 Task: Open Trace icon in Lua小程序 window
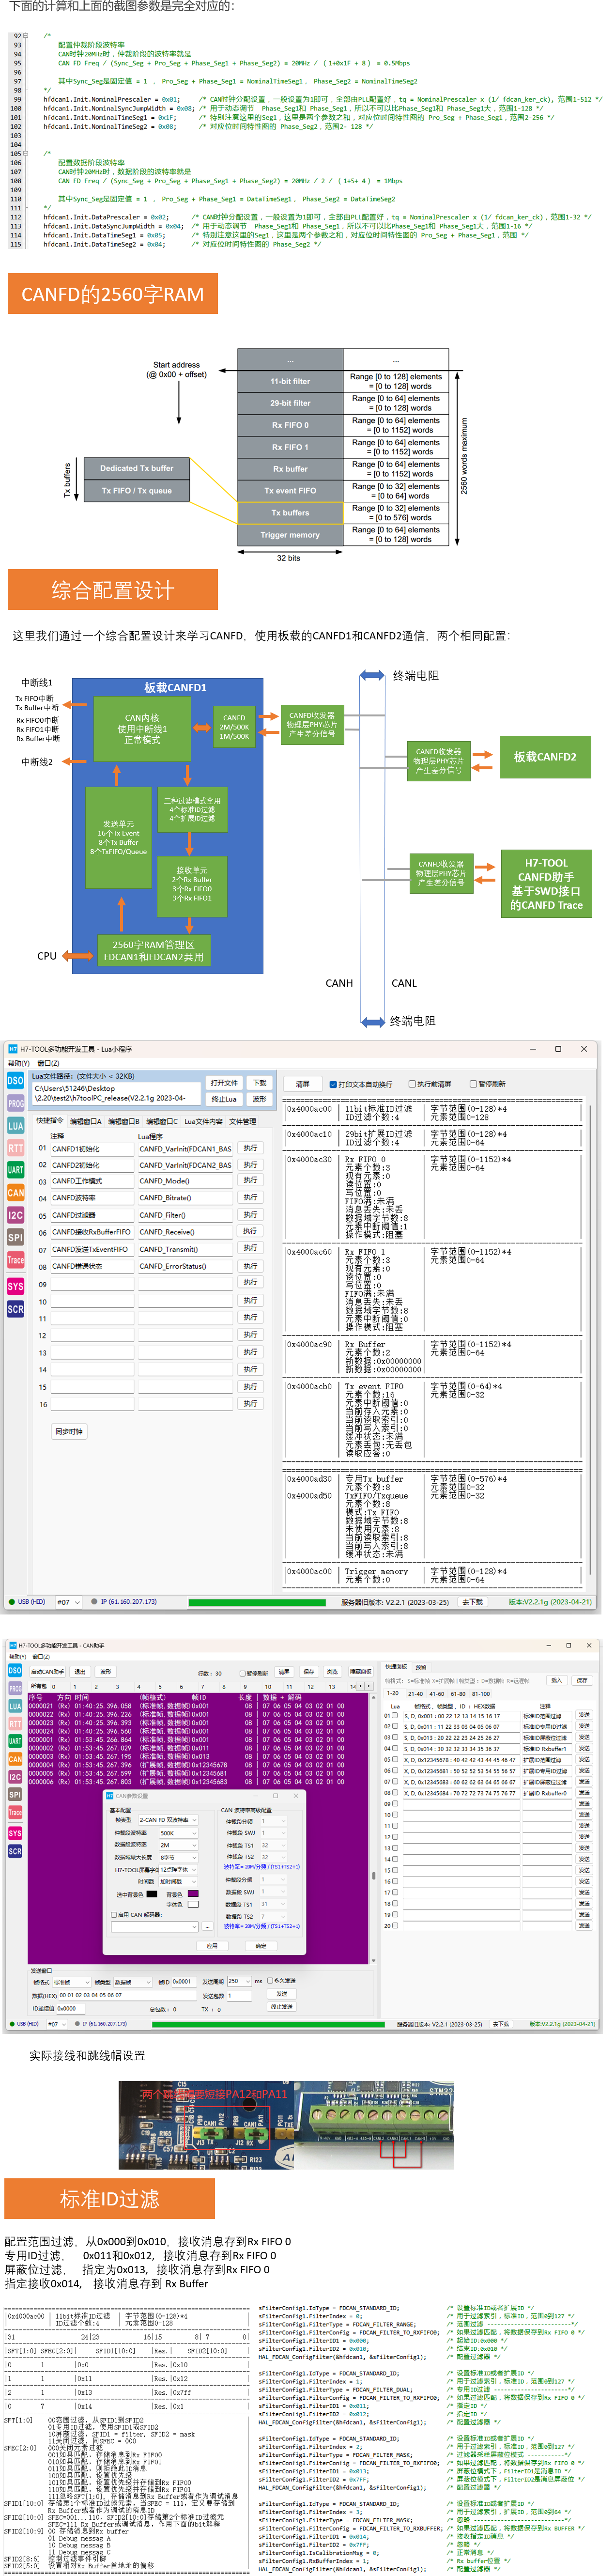click(x=15, y=1260)
